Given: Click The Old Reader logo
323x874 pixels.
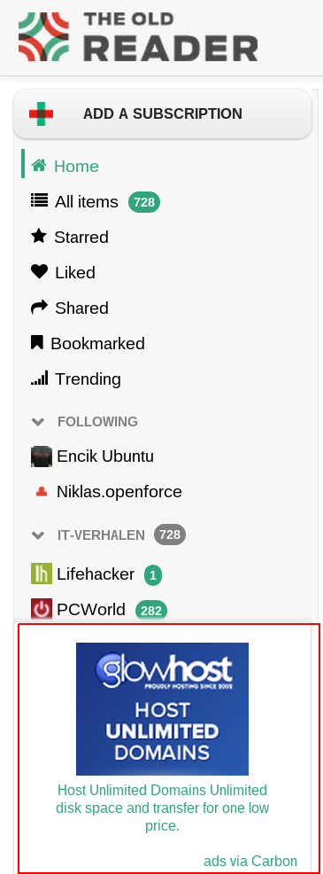Looking at the screenshot, I should [138, 36].
